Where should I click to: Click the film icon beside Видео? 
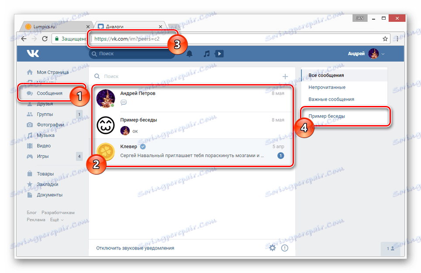[x=30, y=146]
